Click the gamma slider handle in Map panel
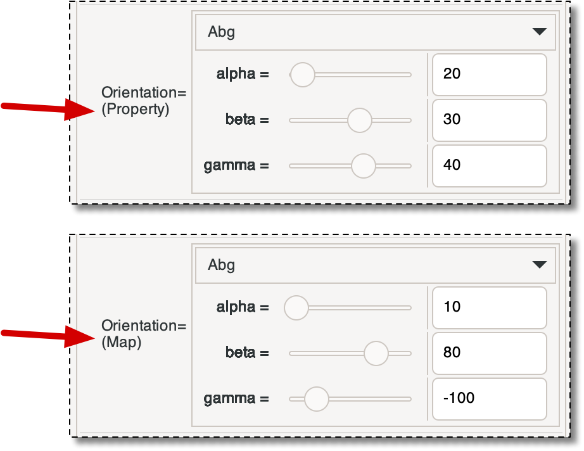This screenshot has width=584, height=451. click(315, 399)
